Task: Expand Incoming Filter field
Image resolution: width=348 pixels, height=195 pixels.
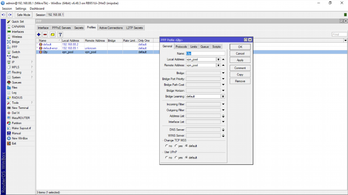Action: [x=223, y=104]
